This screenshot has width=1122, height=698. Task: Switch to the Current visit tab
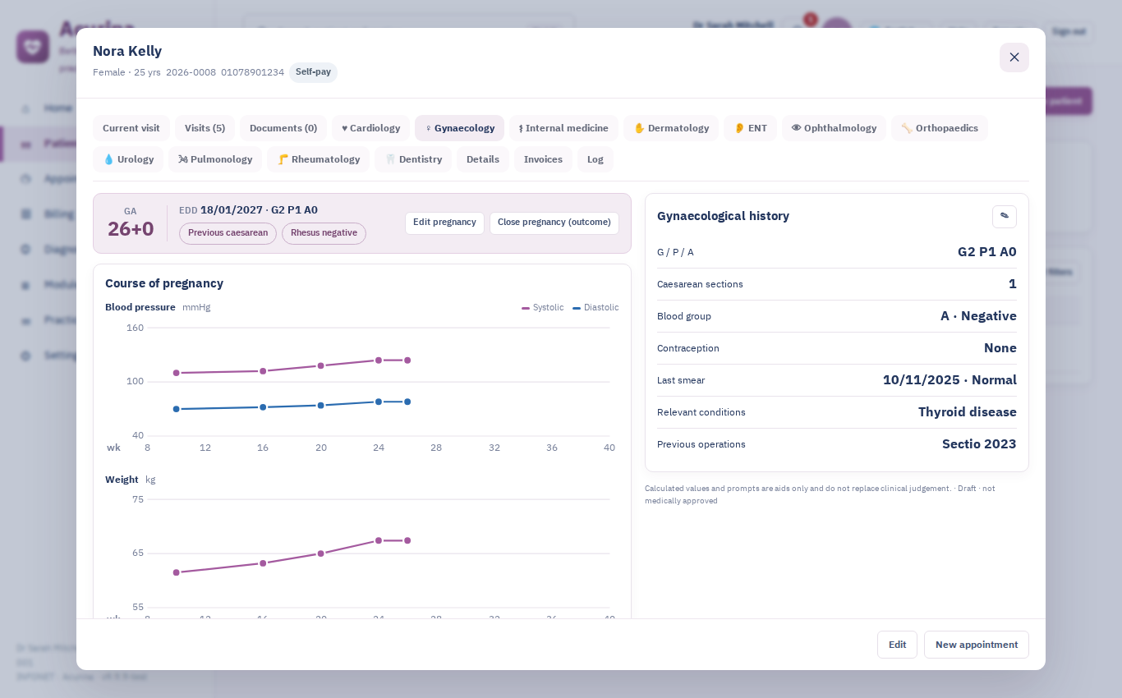(131, 128)
